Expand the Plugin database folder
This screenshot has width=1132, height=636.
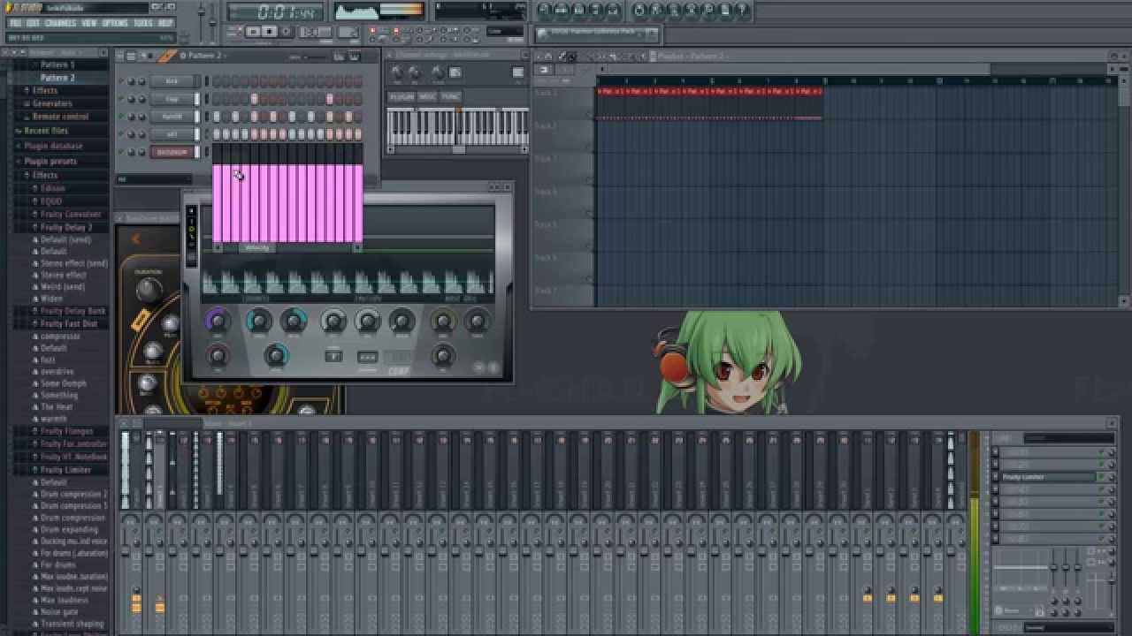[53, 146]
